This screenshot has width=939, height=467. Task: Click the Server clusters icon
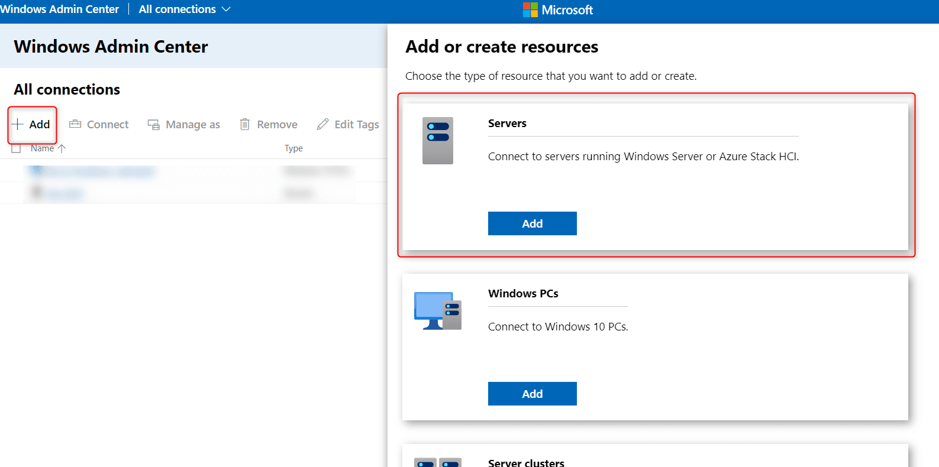tap(438, 462)
